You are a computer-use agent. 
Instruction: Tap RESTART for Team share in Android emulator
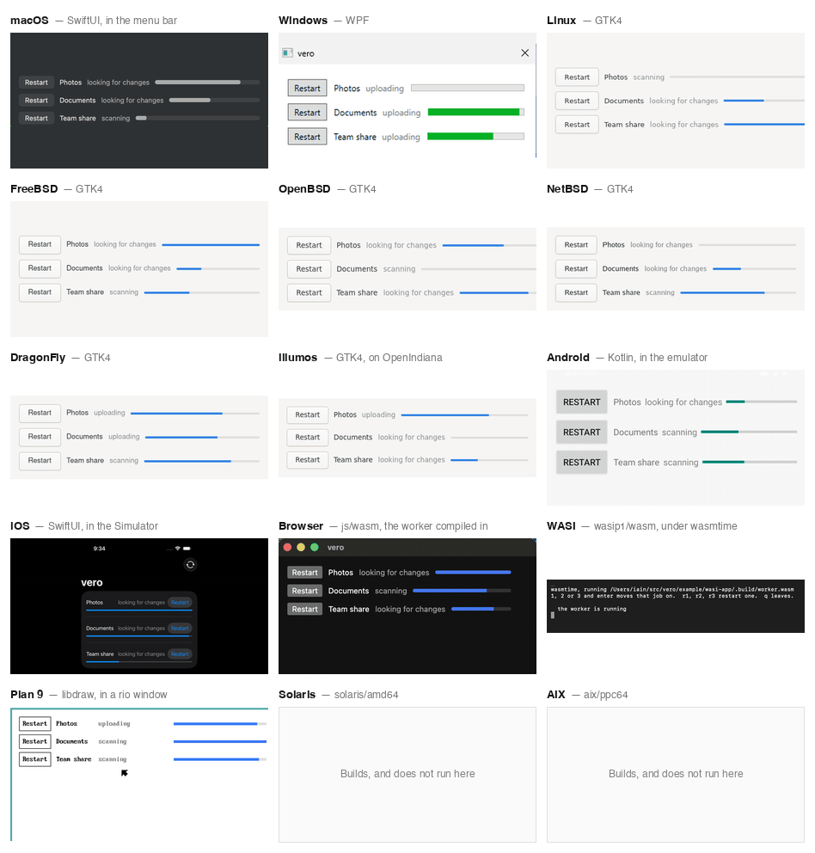(x=582, y=462)
